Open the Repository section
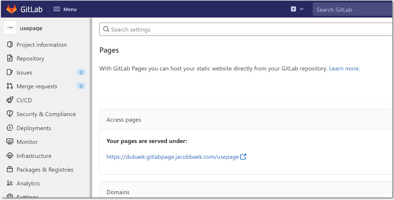Image resolution: width=394 pixels, height=200 pixels. click(31, 58)
